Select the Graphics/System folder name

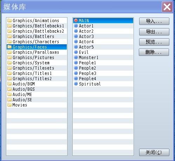click(x=31, y=63)
